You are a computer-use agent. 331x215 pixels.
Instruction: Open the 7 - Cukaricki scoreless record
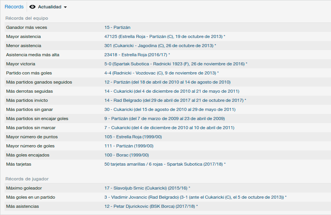tap(169, 128)
